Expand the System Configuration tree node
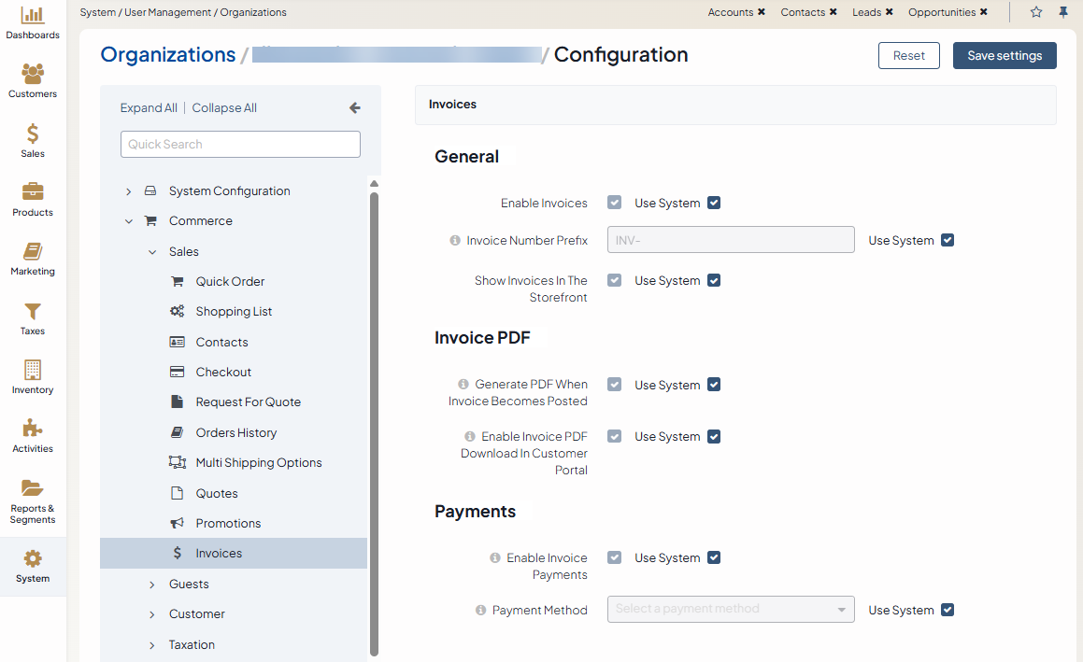 tap(129, 191)
